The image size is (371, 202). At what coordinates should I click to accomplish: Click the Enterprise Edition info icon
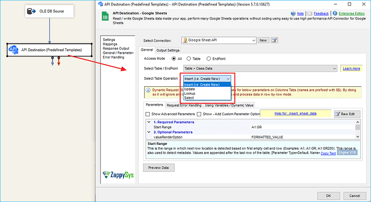pyautogui.click(x=335, y=13)
